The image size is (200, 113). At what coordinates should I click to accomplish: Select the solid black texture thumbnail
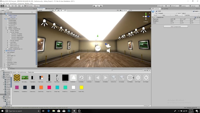[x=65, y=78]
